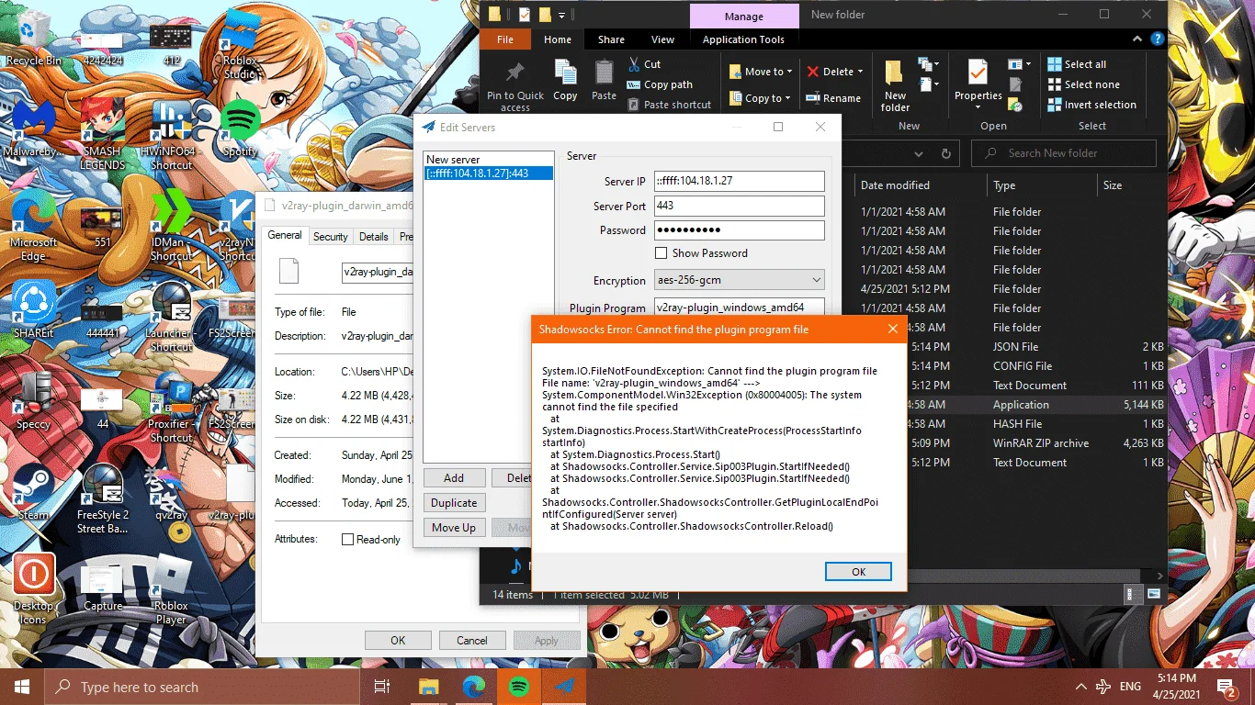Click Add in Edit Servers

tap(454, 478)
